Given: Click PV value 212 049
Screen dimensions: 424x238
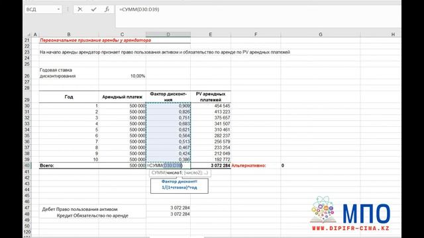Looking at the screenshot, I should (x=211, y=153).
